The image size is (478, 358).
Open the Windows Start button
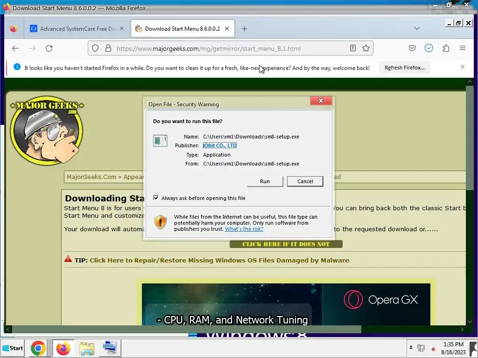pos(13,348)
